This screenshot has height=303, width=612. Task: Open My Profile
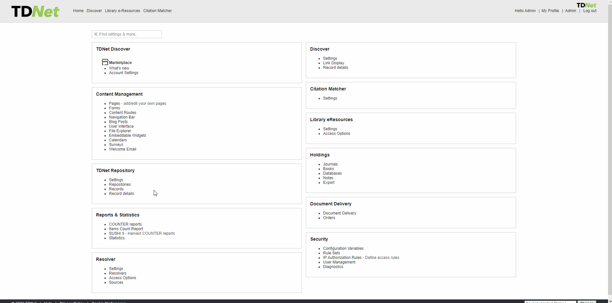click(x=550, y=11)
